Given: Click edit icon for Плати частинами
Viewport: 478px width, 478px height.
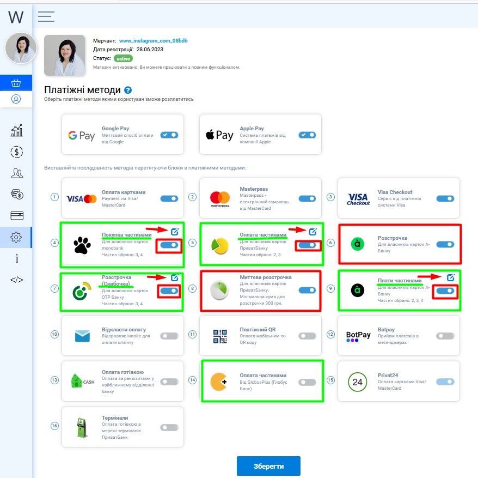Looking at the screenshot, I should click(x=451, y=277).
